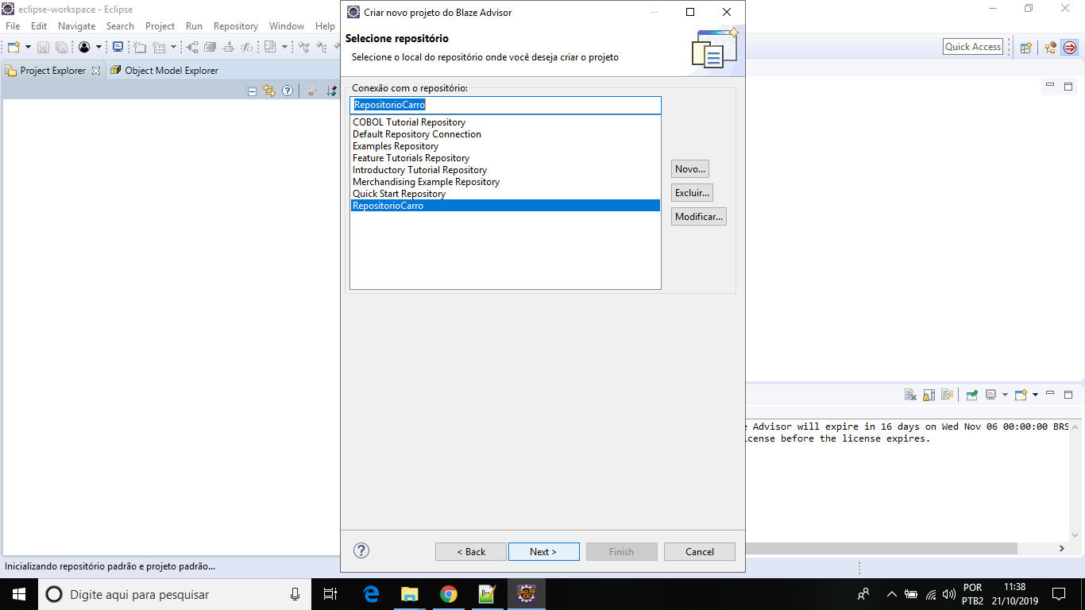Screen dimensions: 1085x610
Task: Clear the console output
Action: 909,395
